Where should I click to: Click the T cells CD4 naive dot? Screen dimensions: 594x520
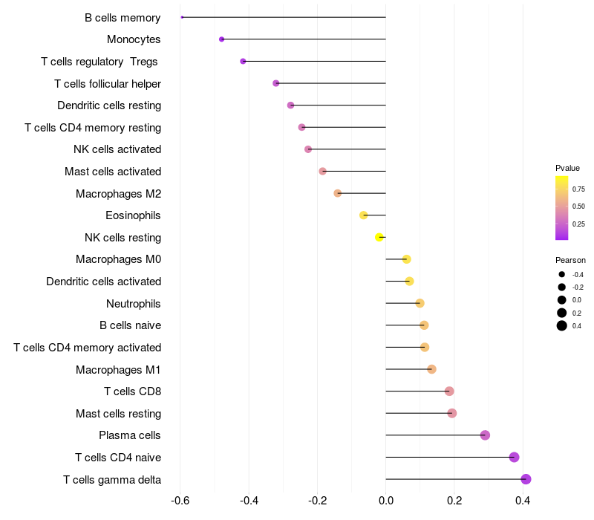click(514, 458)
